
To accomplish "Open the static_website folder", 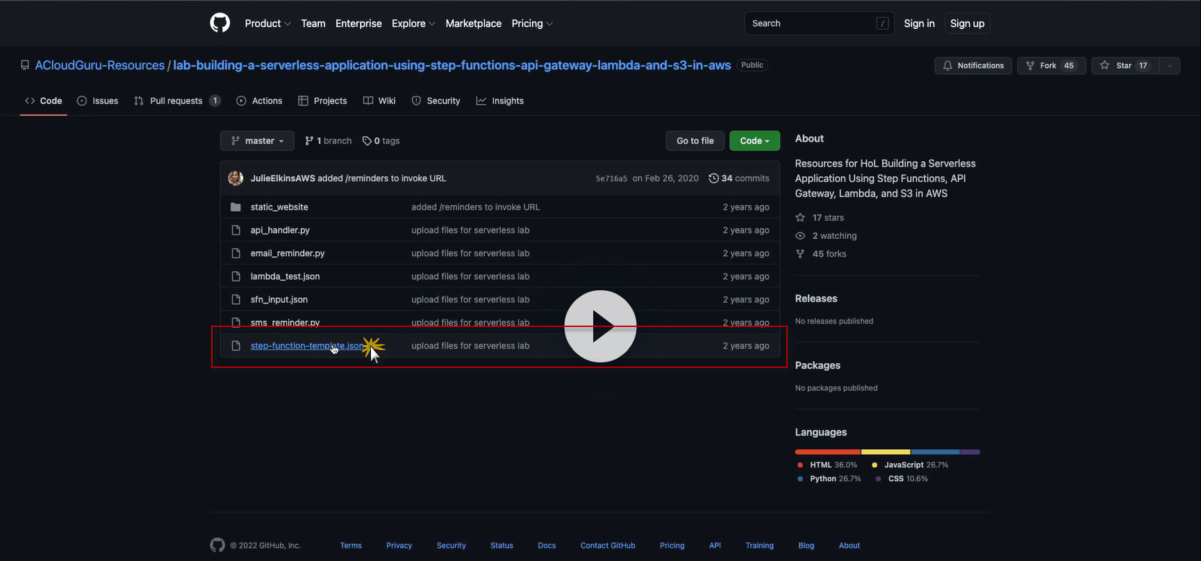I will pyautogui.click(x=279, y=207).
